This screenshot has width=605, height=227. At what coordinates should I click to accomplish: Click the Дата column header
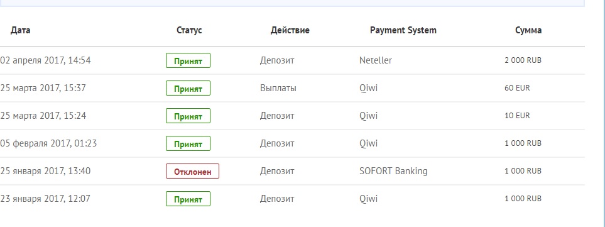[x=21, y=30]
